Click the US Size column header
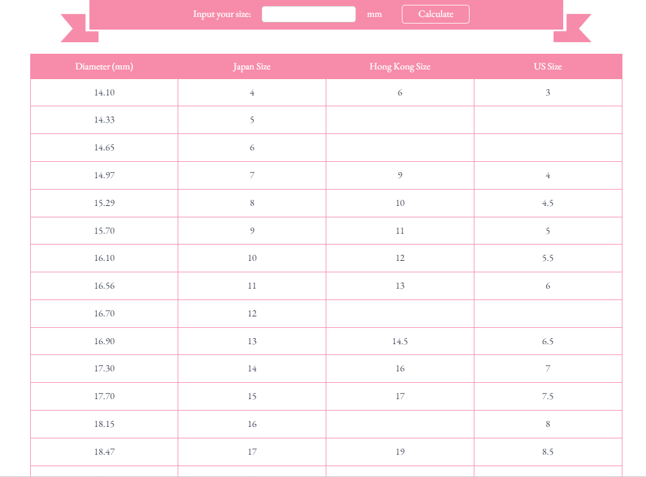Viewport: 646px width, 477px height. click(x=548, y=66)
